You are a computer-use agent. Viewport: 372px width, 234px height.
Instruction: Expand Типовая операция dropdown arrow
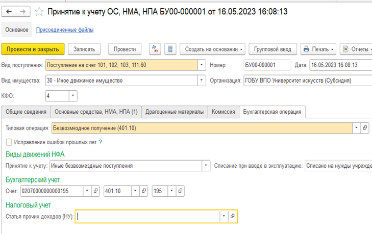pyautogui.click(x=356, y=128)
